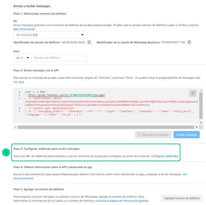Screen dimensions: 206x205
Task: Open the Más información link
Action: click(24, 29)
